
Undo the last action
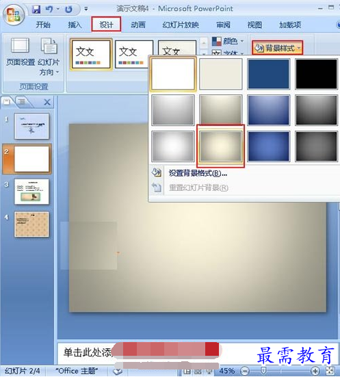click(49, 10)
